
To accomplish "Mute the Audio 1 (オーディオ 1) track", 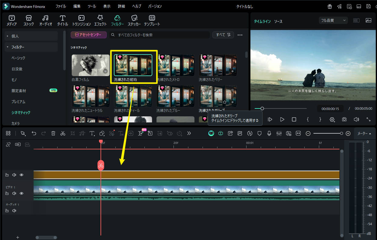I will [x=14, y=211].
